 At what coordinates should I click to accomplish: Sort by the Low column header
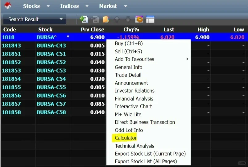[x=239, y=29]
